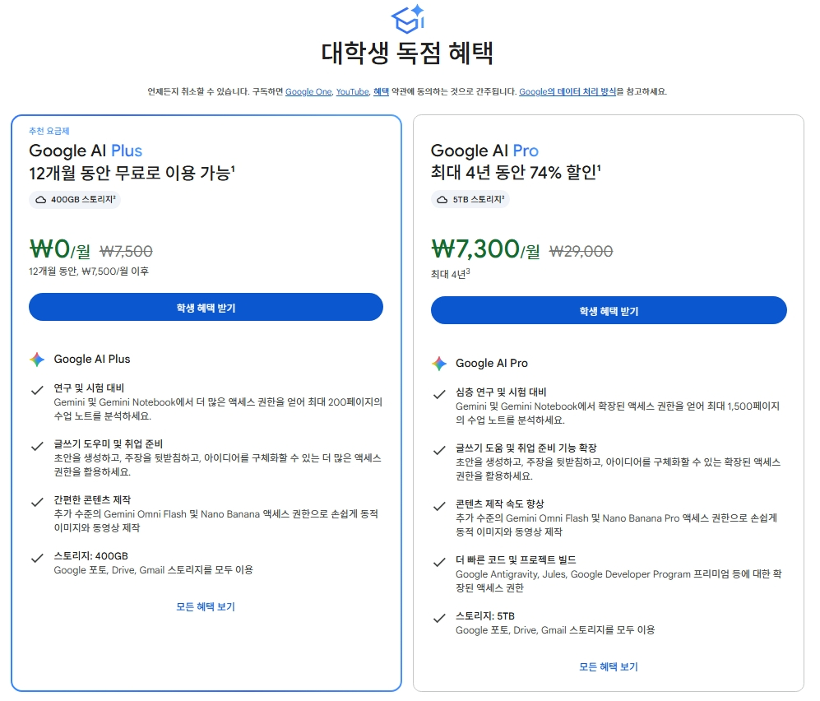The height and width of the screenshot is (701, 820).
Task: Select the 400GB 스토리지 chip
Action: click(x=75, y=200)
